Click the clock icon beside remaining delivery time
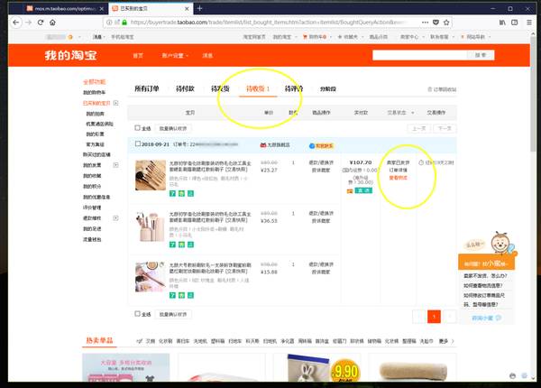Screen dimensions: 541x388 point(421,162)
